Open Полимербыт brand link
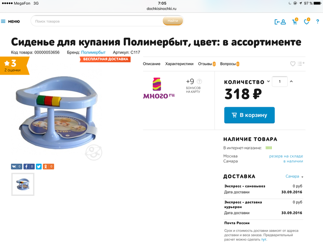Screen dimensions: 323x242 coord(93,52)
